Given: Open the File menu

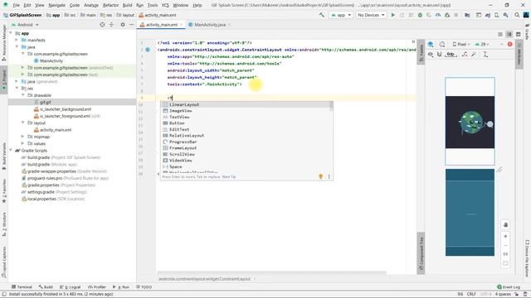Looking at the screenshot, I should point(17,5).
